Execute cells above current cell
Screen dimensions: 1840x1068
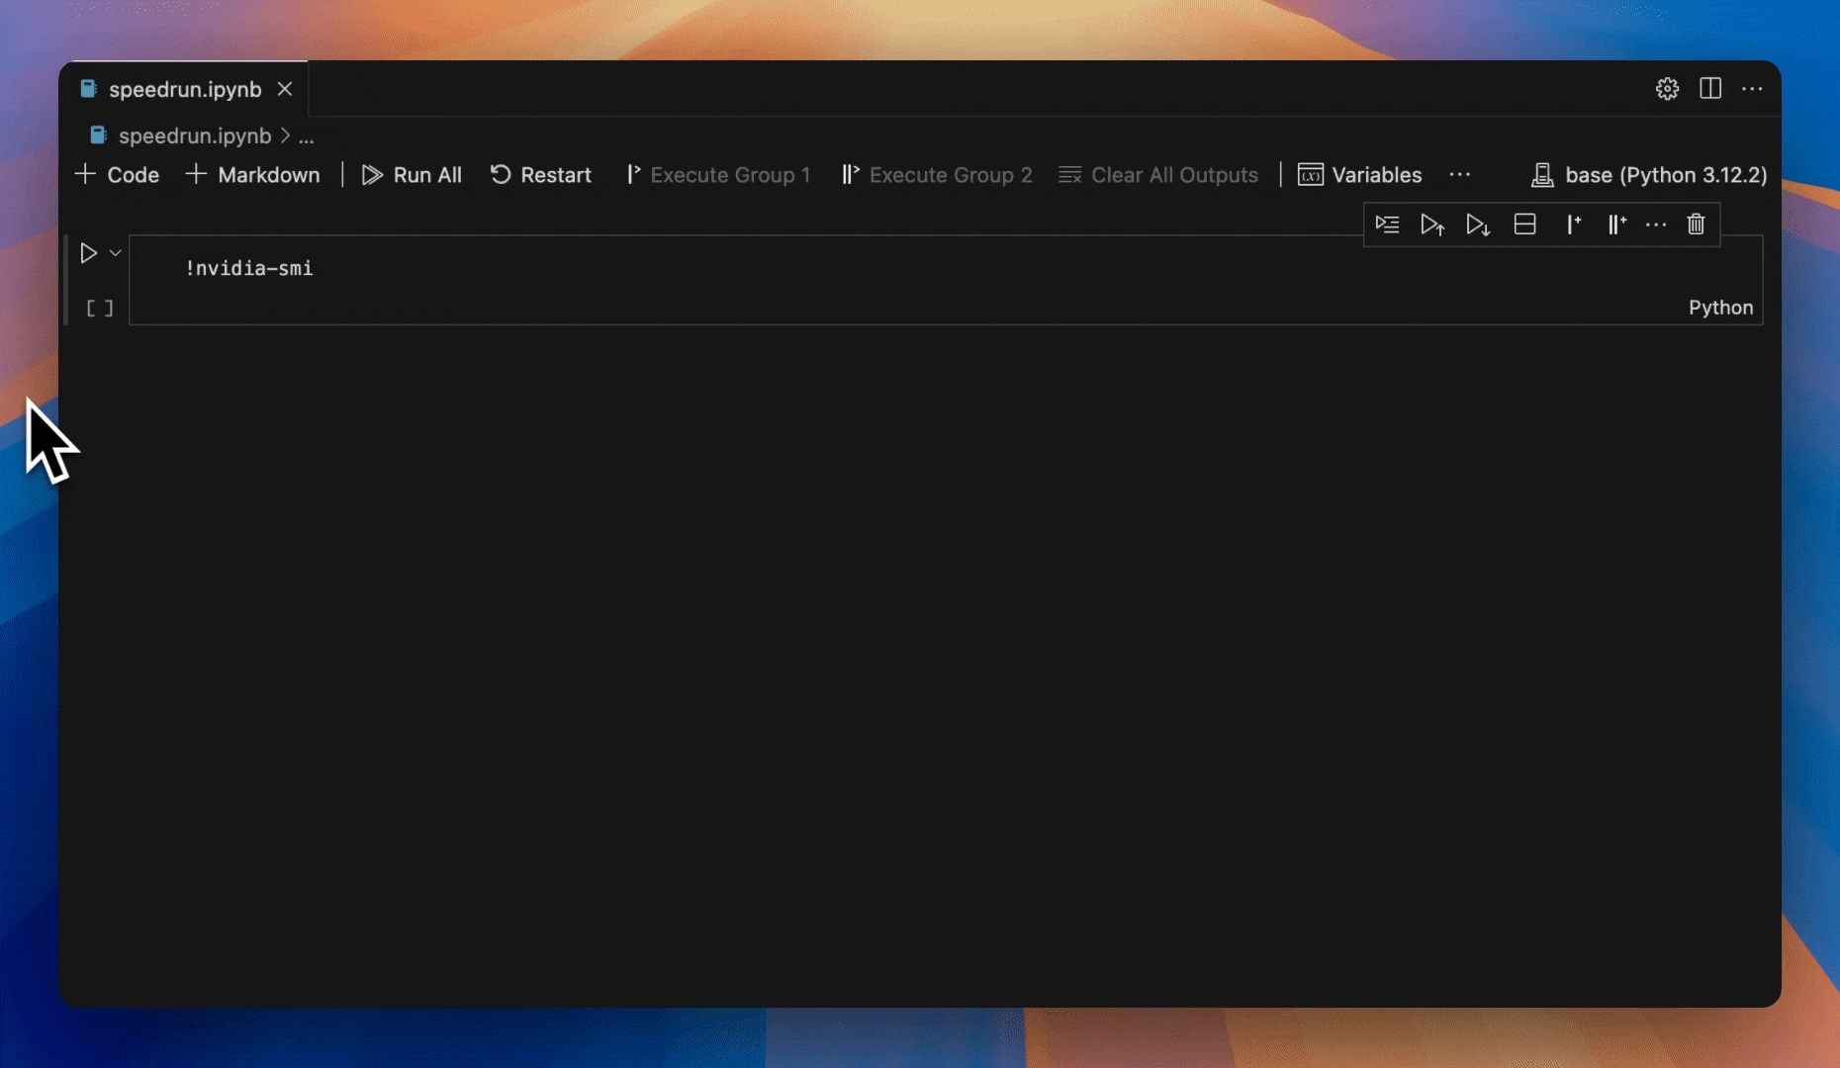click(x=1432, y=224)
